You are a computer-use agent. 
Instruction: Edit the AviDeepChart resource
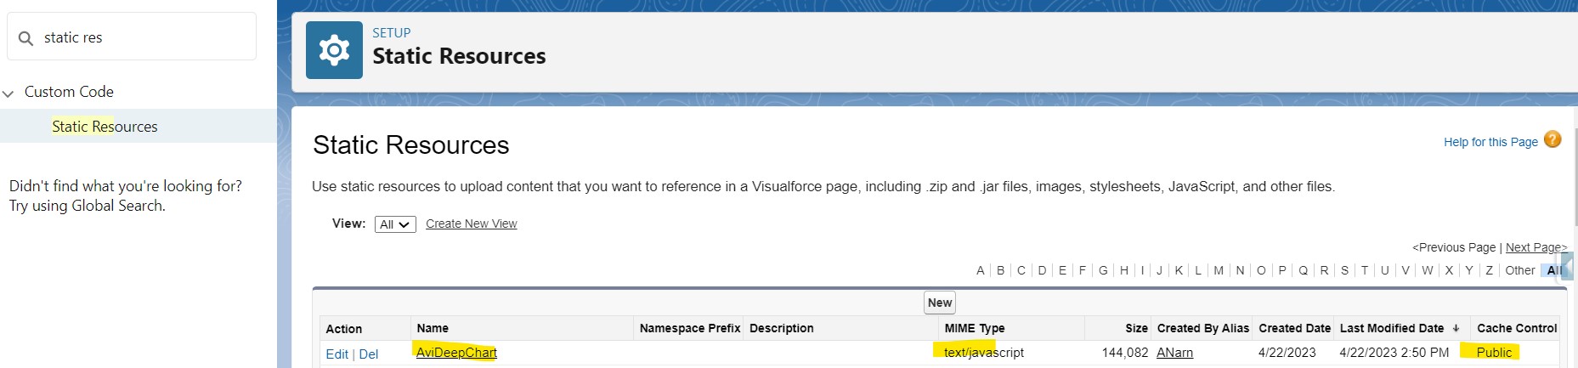click(x=337, y=354)
